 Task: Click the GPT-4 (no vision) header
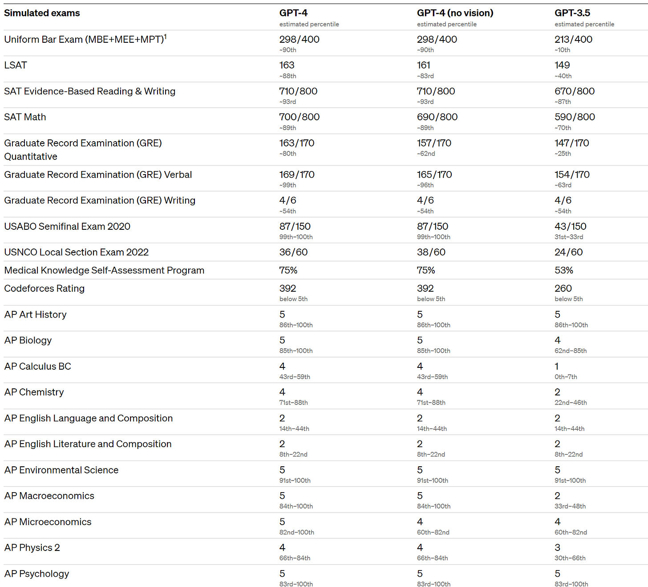[x=455, y=13]
